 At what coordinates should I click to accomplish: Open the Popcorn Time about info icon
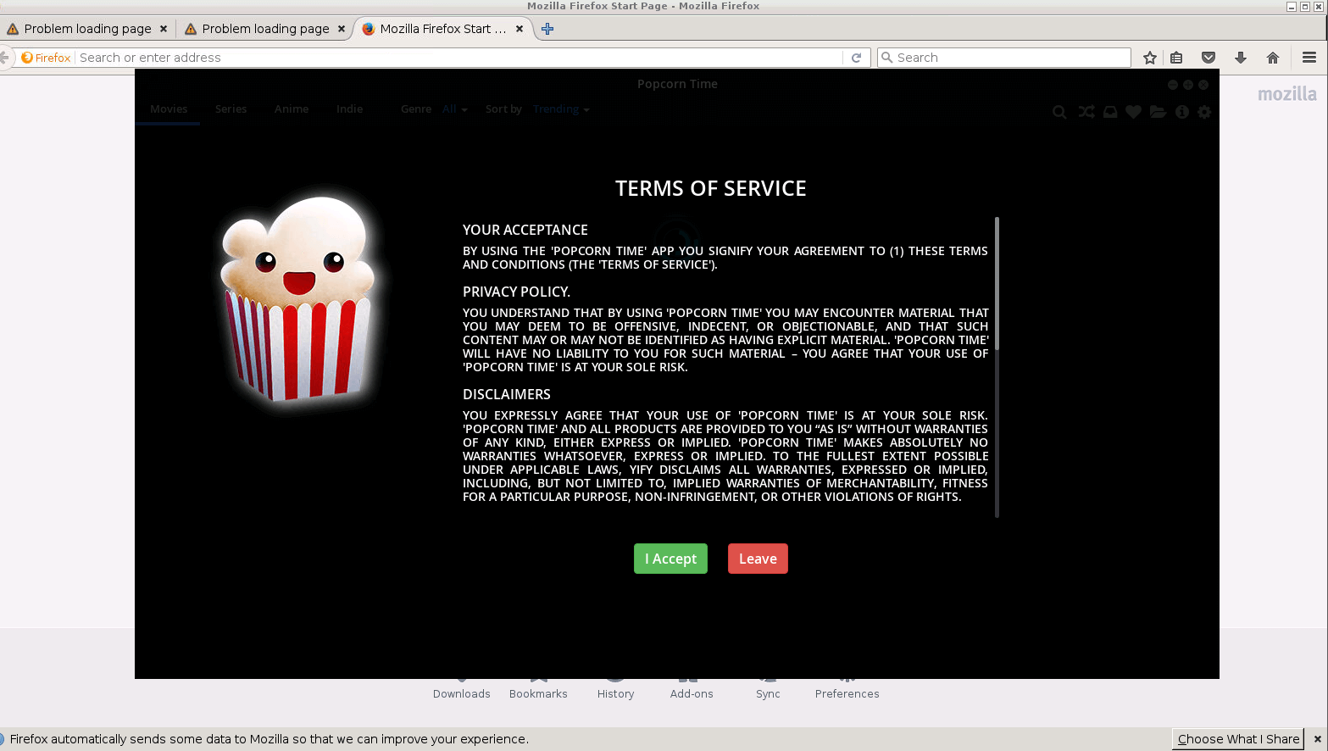click(1181, 111)
